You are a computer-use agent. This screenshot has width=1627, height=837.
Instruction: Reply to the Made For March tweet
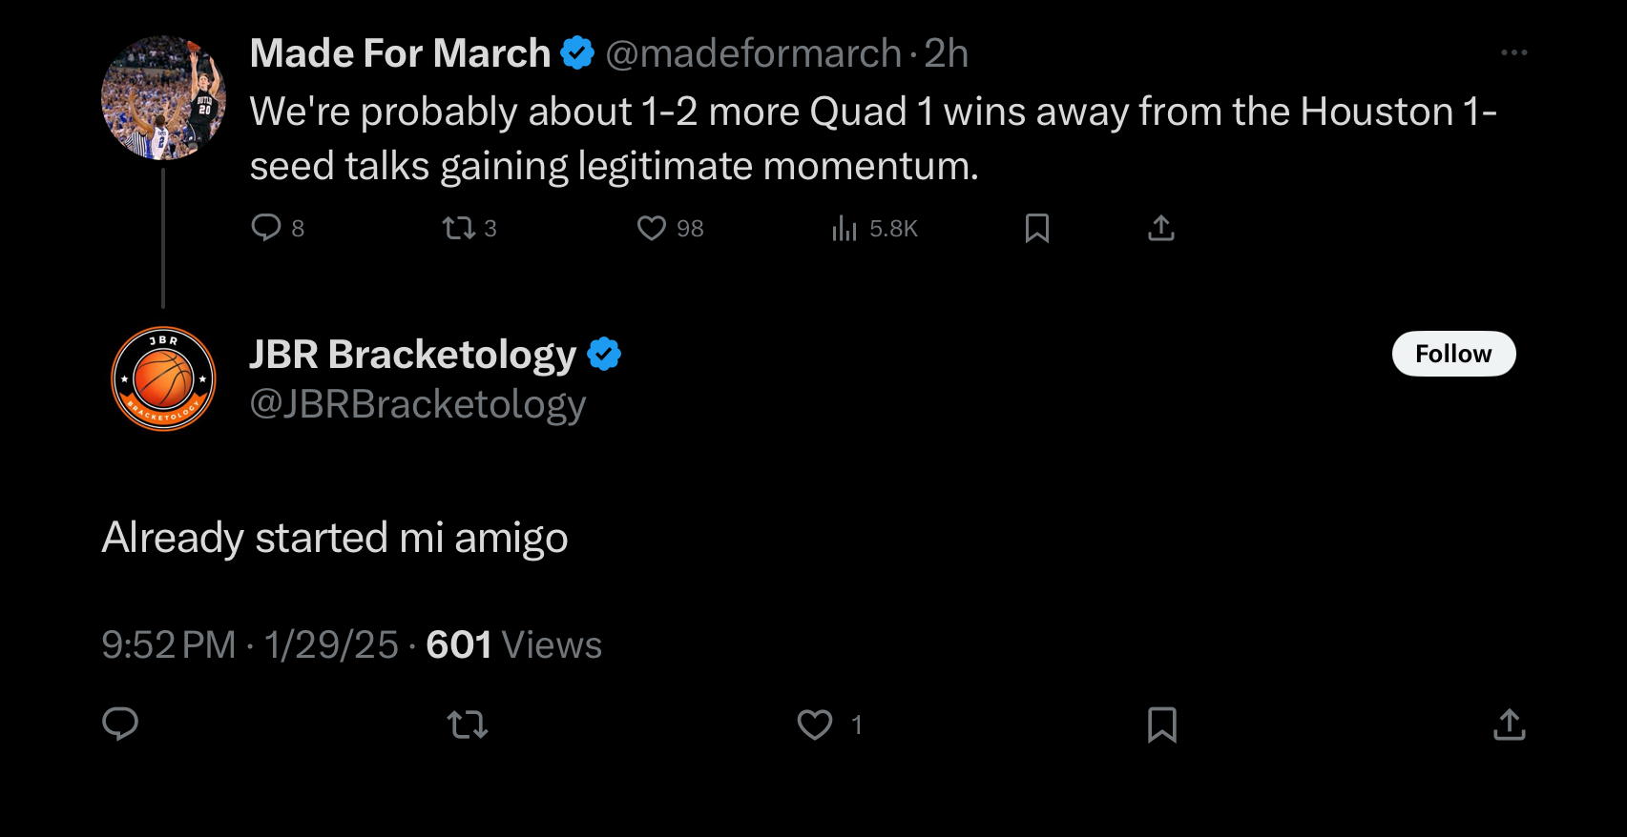point(266,228)
